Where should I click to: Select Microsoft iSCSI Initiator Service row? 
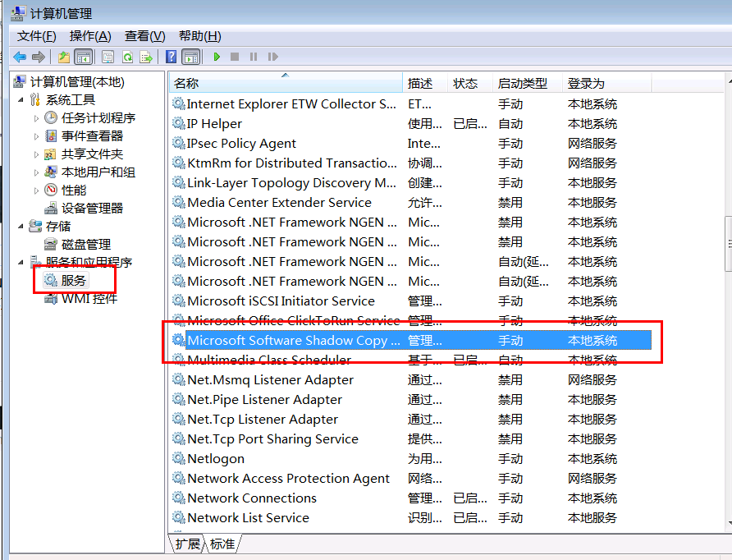(411, 301)
